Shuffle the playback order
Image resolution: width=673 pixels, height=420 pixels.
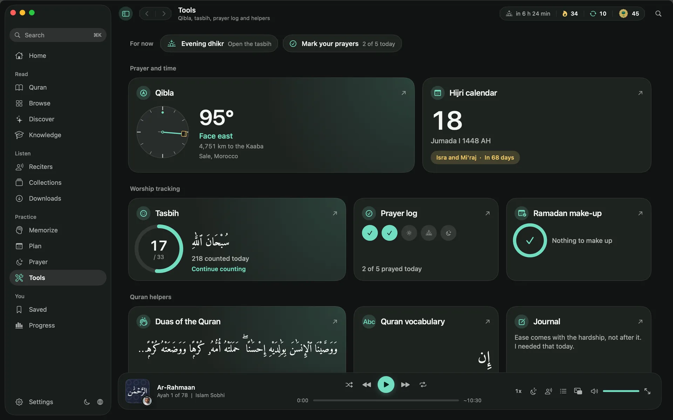349,385
